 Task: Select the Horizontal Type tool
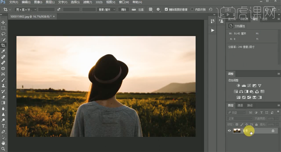pos(3,126)
